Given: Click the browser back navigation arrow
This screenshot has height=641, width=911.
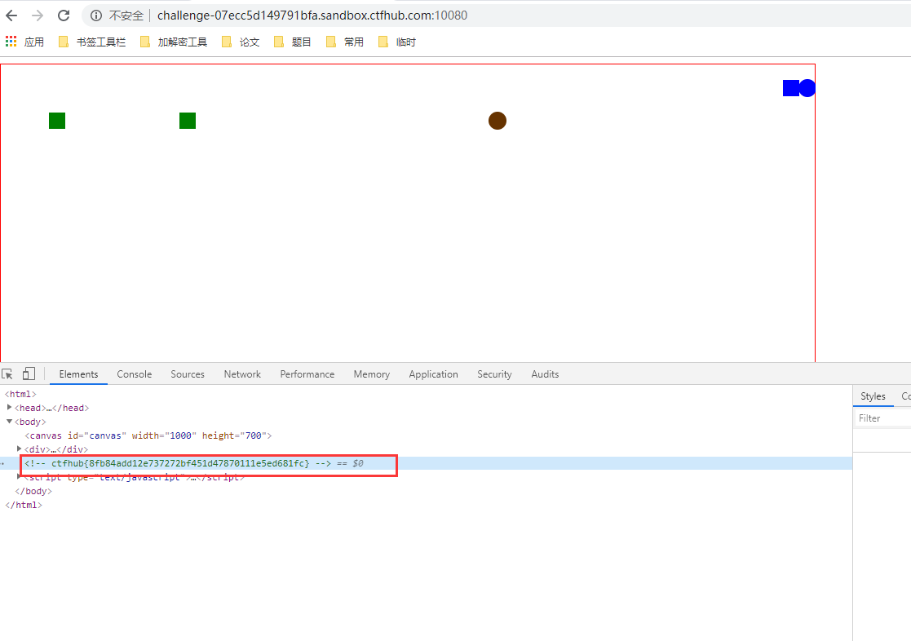Looking at the screenshot, I should tap(11, 15).
